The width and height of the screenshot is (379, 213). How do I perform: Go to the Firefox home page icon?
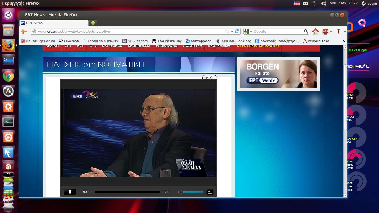tap(315, 31)
